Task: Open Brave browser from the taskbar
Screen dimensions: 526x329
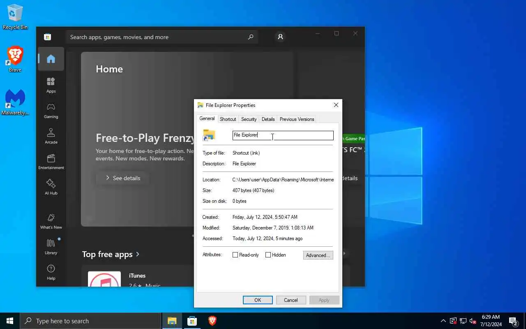Action: click(212, 321)
